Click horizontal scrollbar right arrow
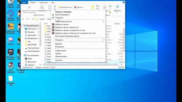Image resolution: width=182 pixels, height=102 pixels. point(122,65)
